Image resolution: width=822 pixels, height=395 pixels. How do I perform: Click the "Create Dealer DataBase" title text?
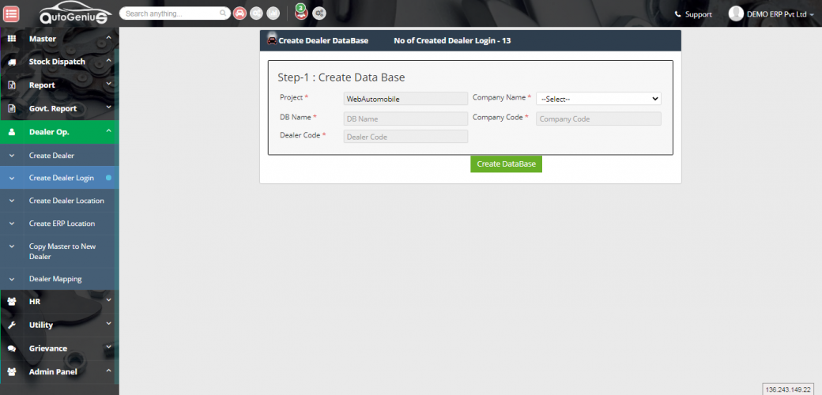coord(323,40)
